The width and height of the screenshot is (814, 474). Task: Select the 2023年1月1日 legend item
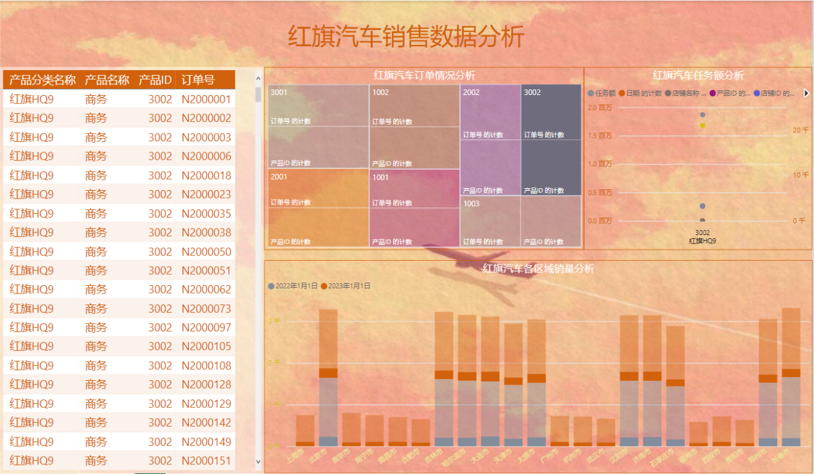click(346, 286)
